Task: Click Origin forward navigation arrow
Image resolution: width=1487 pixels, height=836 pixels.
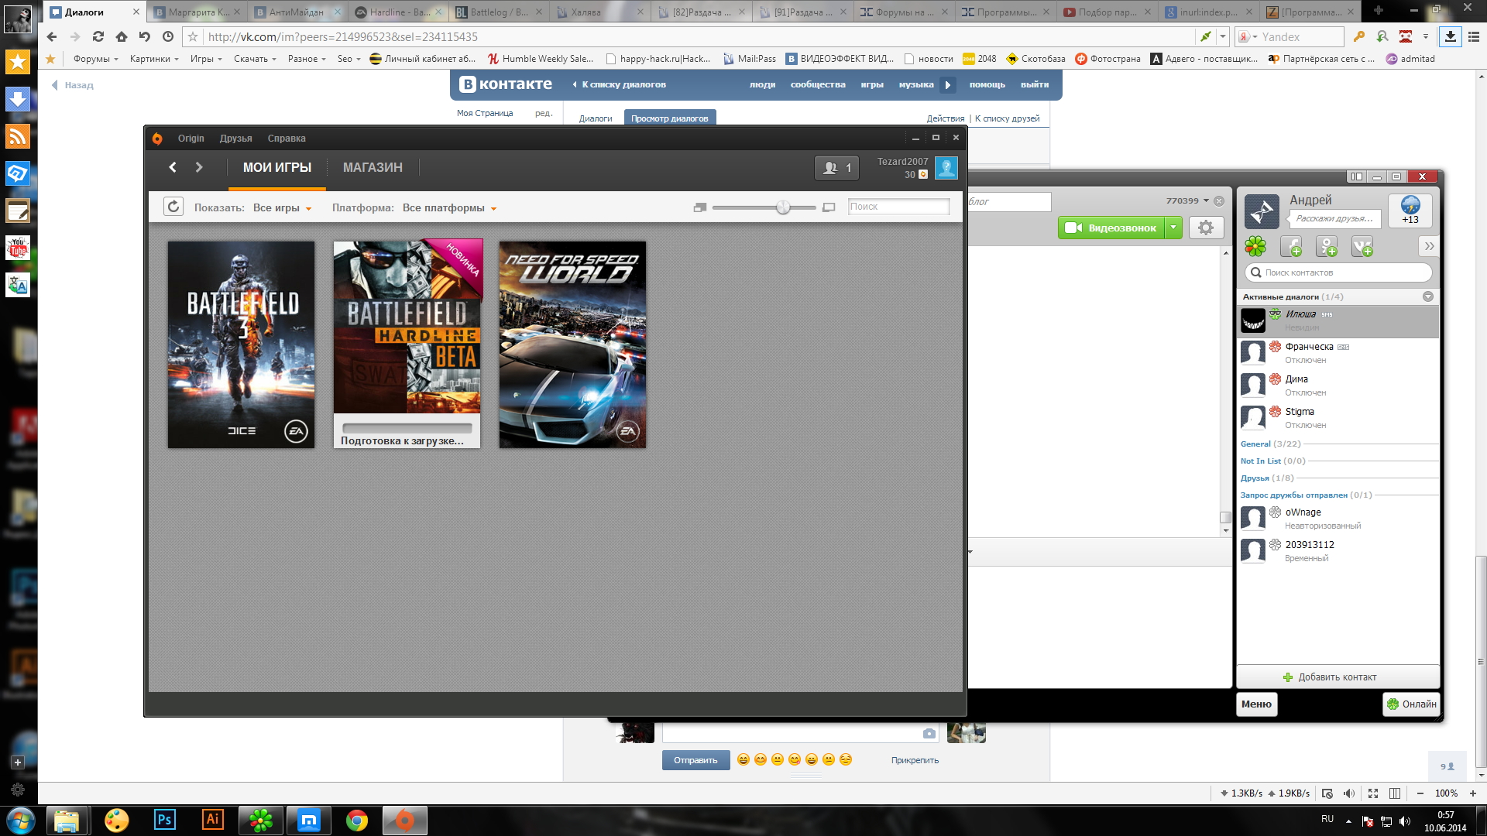Action: click(199, 167)
